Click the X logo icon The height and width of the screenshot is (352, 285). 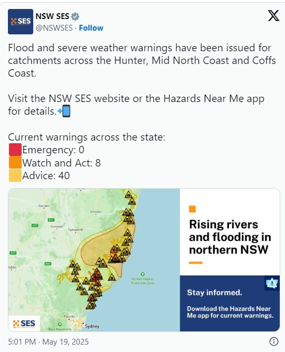point(273,16)
